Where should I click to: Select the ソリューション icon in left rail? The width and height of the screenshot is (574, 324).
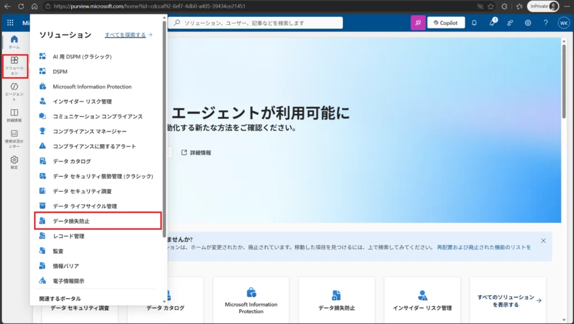pyautogui.click(x=14, y=66)
